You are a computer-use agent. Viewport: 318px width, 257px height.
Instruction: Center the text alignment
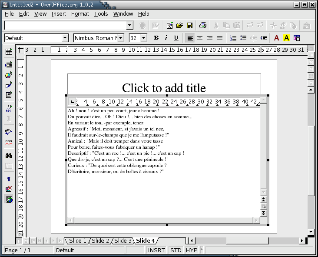200,38
